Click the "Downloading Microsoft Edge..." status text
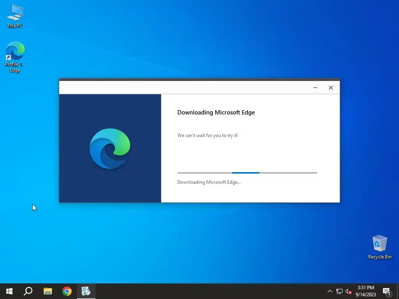 tap(209, 182)
